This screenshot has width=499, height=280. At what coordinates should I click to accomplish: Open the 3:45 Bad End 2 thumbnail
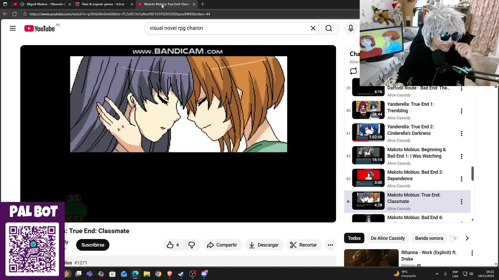pyautogui.click(x=368, y=178)
